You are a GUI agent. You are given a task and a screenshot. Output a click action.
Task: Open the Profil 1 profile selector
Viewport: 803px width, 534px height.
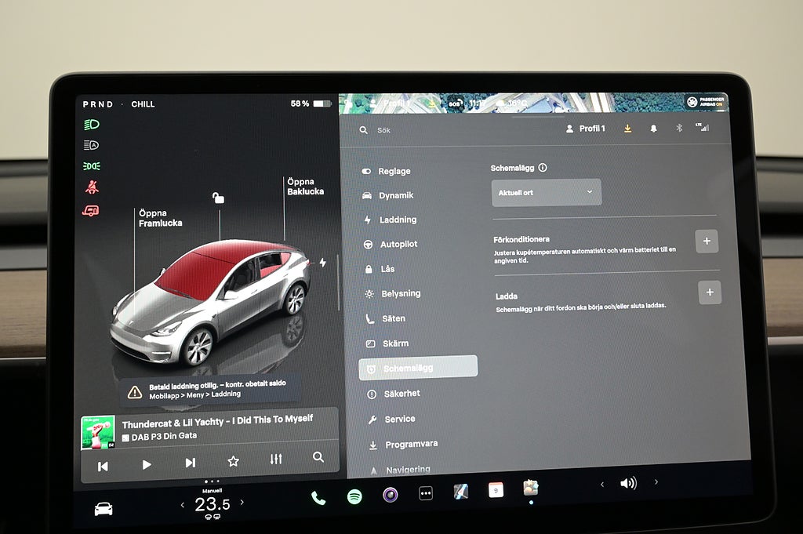(586, 129)
